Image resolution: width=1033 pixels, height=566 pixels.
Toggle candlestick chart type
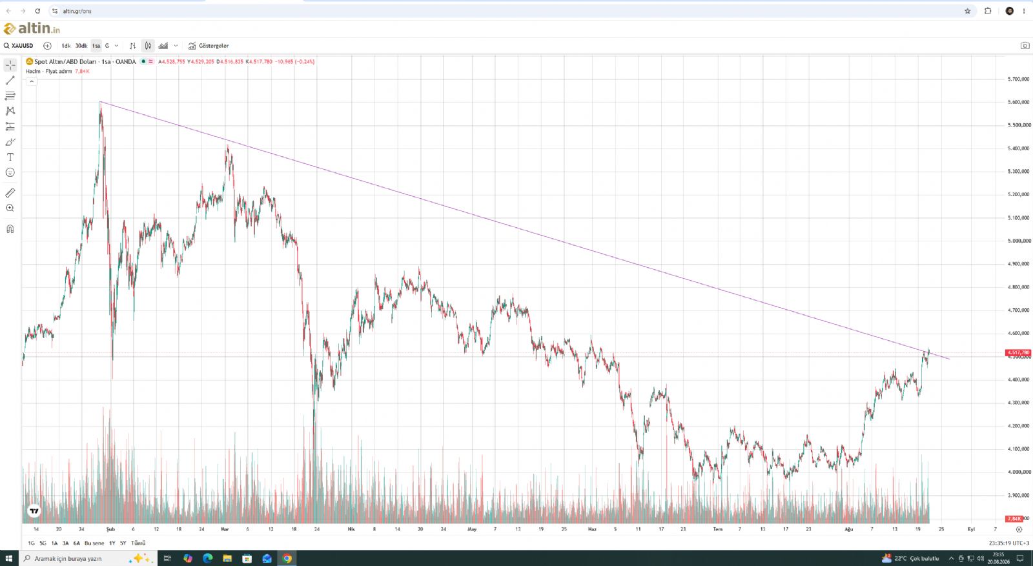148,46
